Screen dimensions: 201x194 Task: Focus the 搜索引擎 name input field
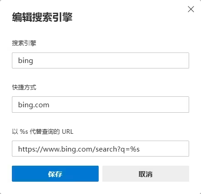100,60
